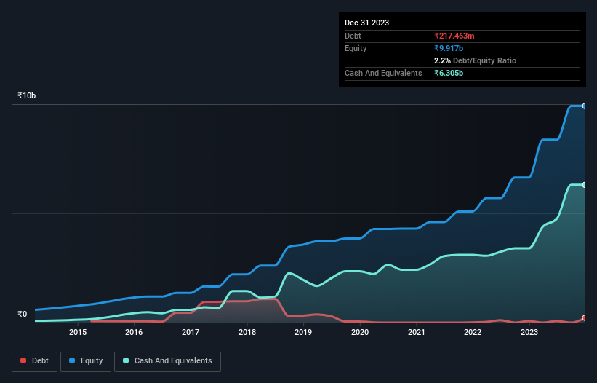The image size is (597, 383).
Task: Click the Debt label in tooltip
Action: 353,36
